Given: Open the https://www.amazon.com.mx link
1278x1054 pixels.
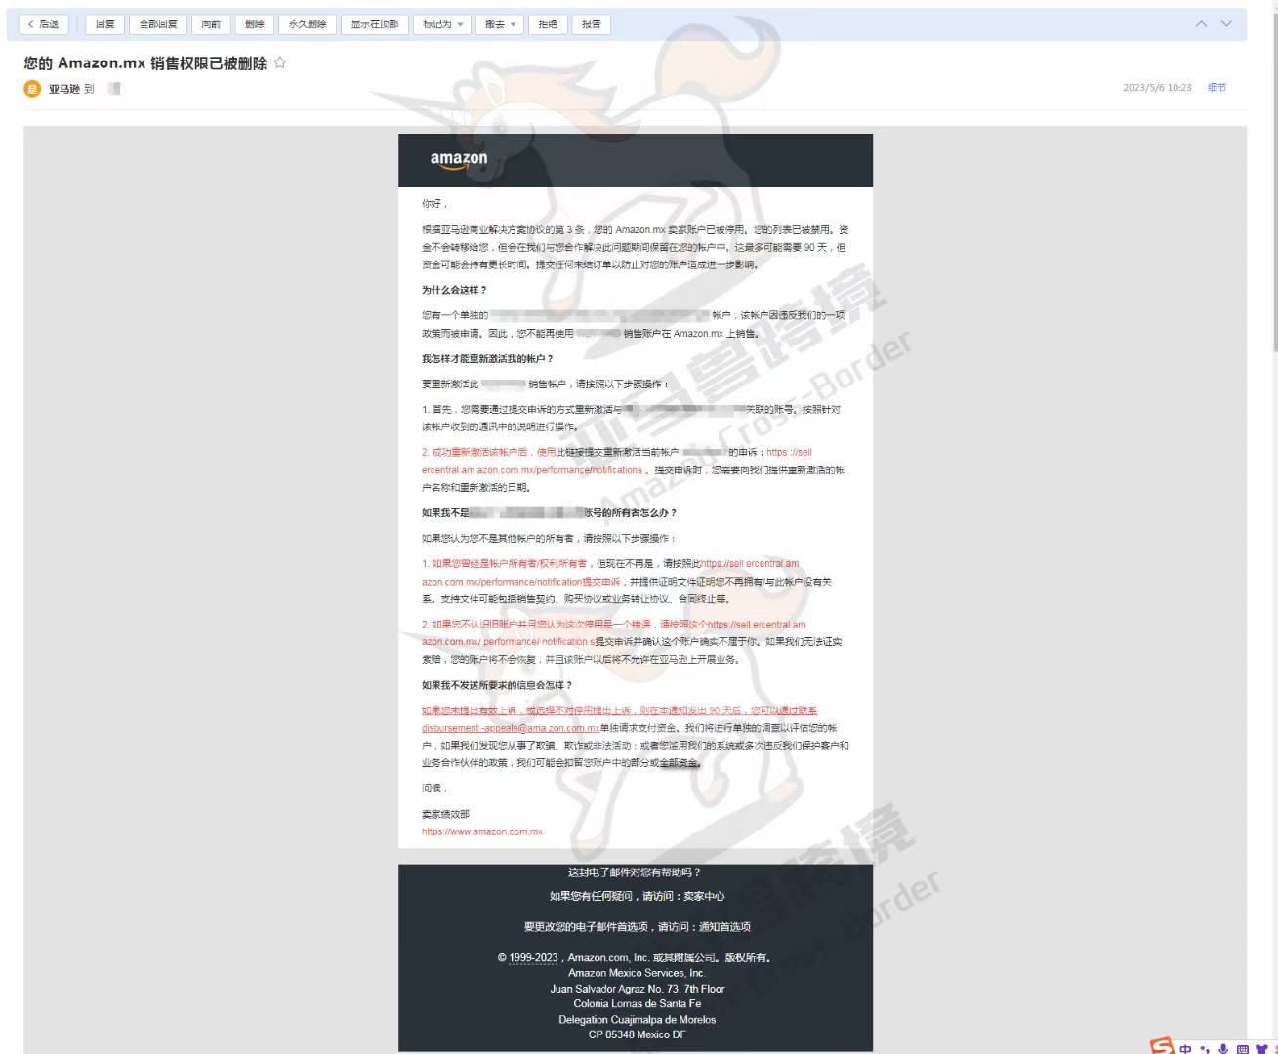Looking at the screenshot, I should pyautogui.click(x=482, y=831).
